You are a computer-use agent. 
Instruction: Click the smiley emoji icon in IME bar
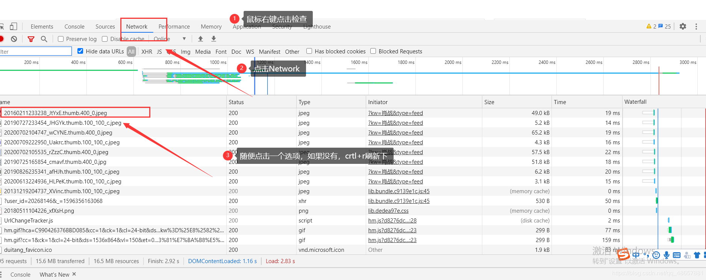click(x=656, y=255)
